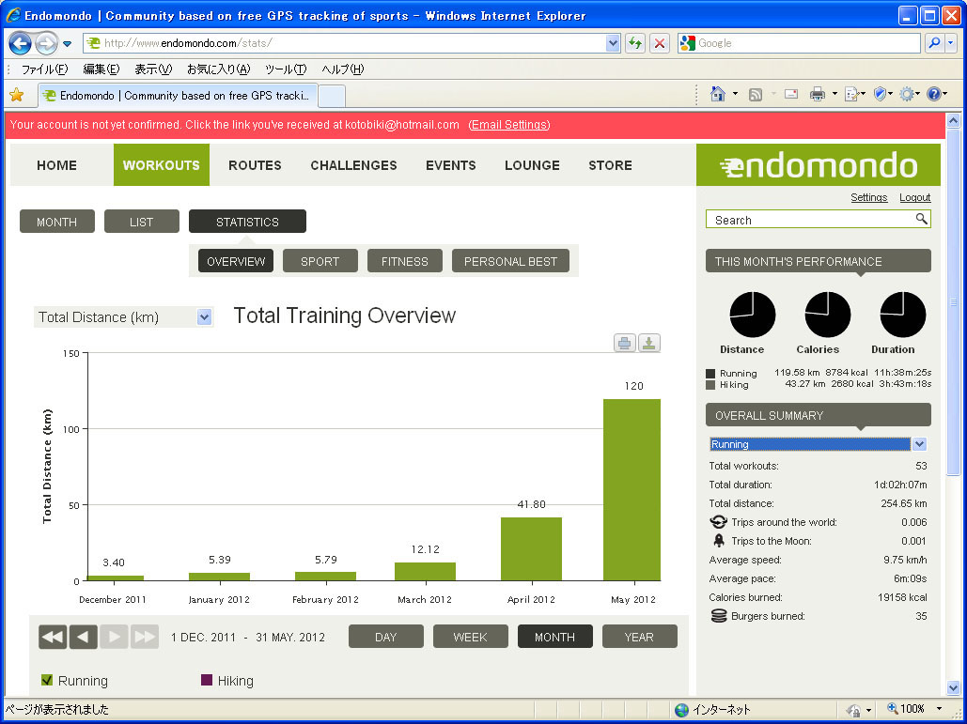The height and width of the screenshot is (724, 967).
Task: Expand the Running sport dropdown in summary
Action: (x=920, y=444)
